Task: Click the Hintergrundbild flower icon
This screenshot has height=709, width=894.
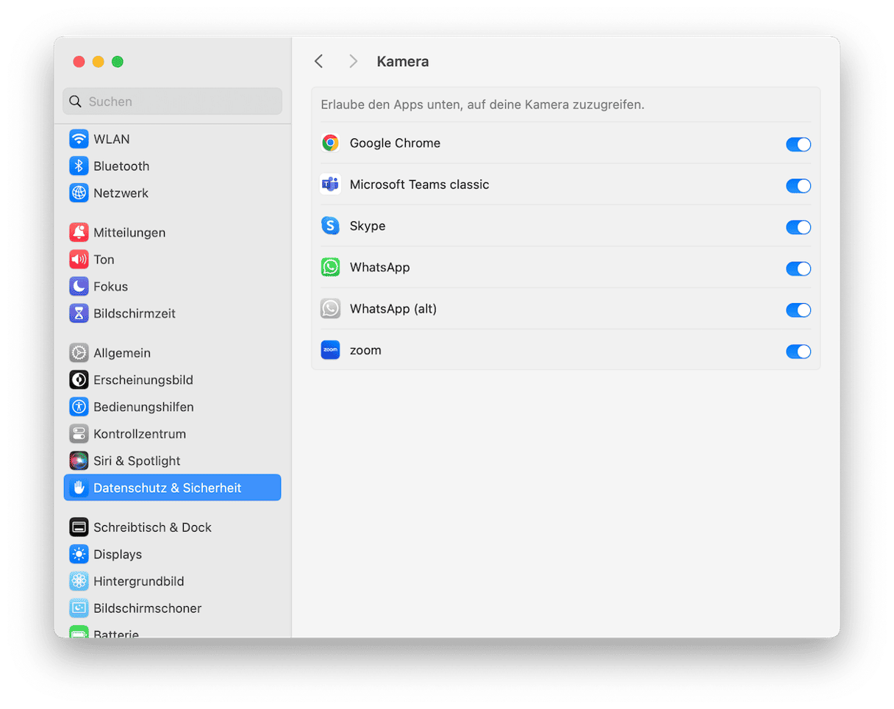Action: pos(79,581)
